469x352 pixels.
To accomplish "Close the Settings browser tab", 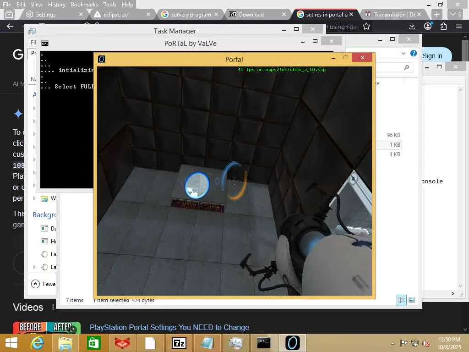I will click(x=81, y=14).
